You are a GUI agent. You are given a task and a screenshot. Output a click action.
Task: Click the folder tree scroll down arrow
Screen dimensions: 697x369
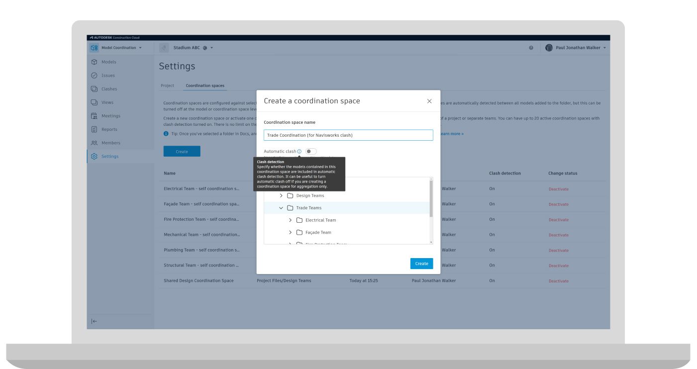click(431, 242)
